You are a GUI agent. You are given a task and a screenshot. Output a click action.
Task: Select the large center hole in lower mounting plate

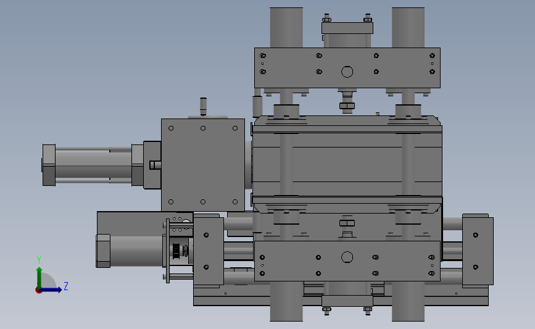[x=347, y=257]
